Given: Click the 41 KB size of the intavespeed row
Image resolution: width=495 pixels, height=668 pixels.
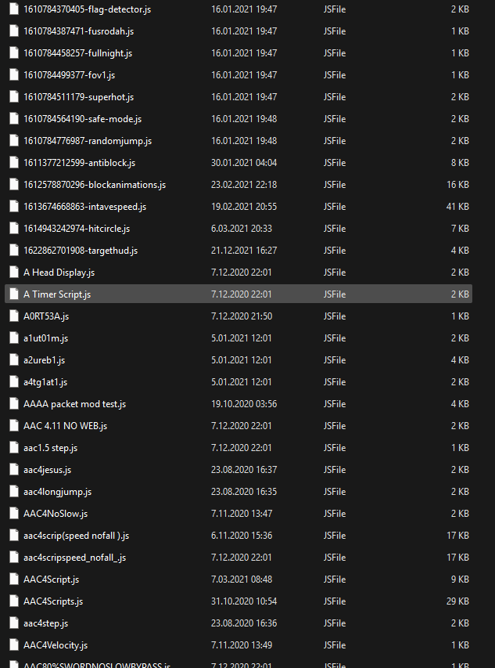Looking at the screenshot, I should 457,207.
